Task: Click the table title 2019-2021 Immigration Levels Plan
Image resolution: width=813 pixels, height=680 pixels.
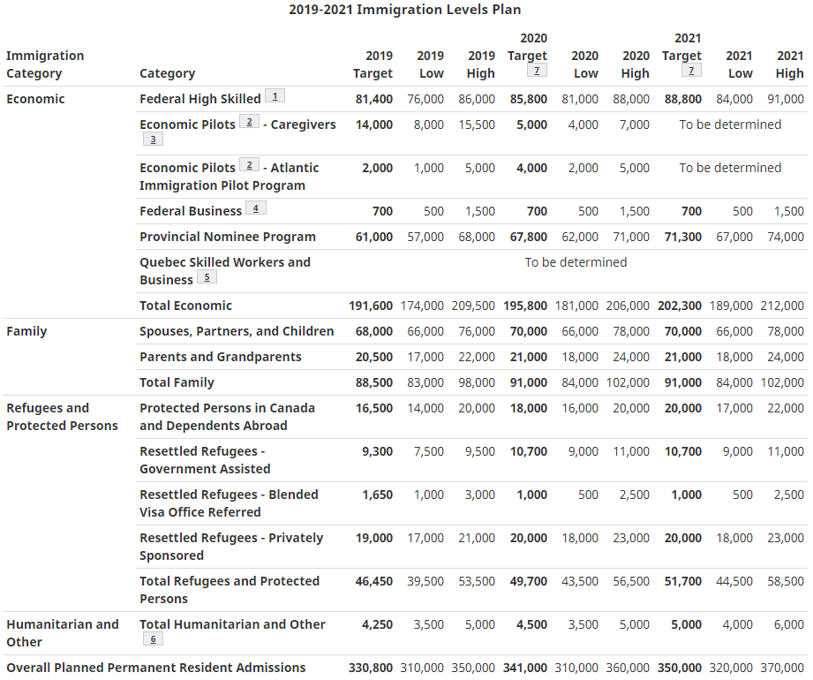Action: (x=405, y=10)
